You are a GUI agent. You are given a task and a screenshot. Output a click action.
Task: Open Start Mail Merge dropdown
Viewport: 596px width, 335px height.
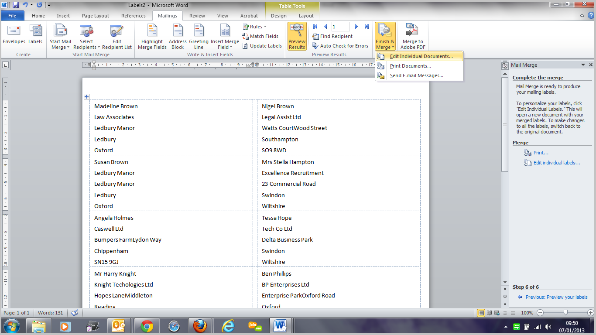[60, 36]
